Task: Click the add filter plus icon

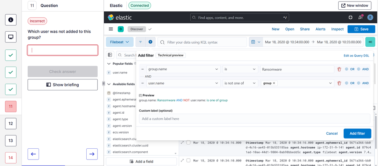Action: 150,42
